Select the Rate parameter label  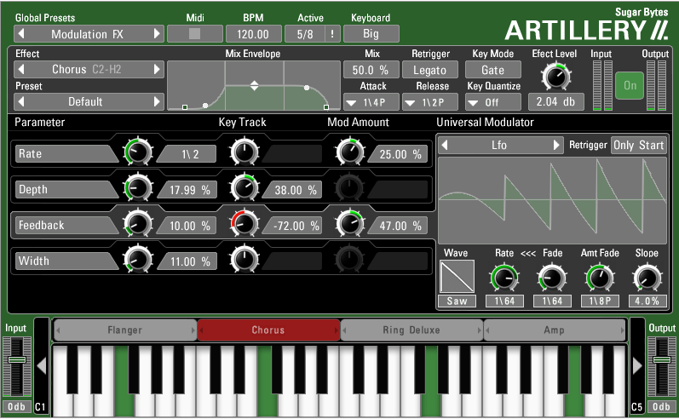(66, 153)
